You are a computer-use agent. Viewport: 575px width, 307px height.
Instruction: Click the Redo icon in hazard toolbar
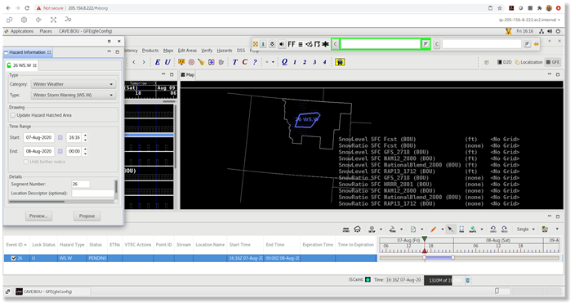(505, 229)
